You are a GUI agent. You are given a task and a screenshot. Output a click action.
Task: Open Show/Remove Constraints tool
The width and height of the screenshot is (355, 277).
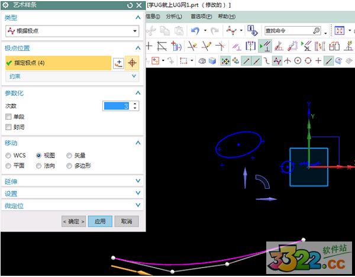click(306, 46)
